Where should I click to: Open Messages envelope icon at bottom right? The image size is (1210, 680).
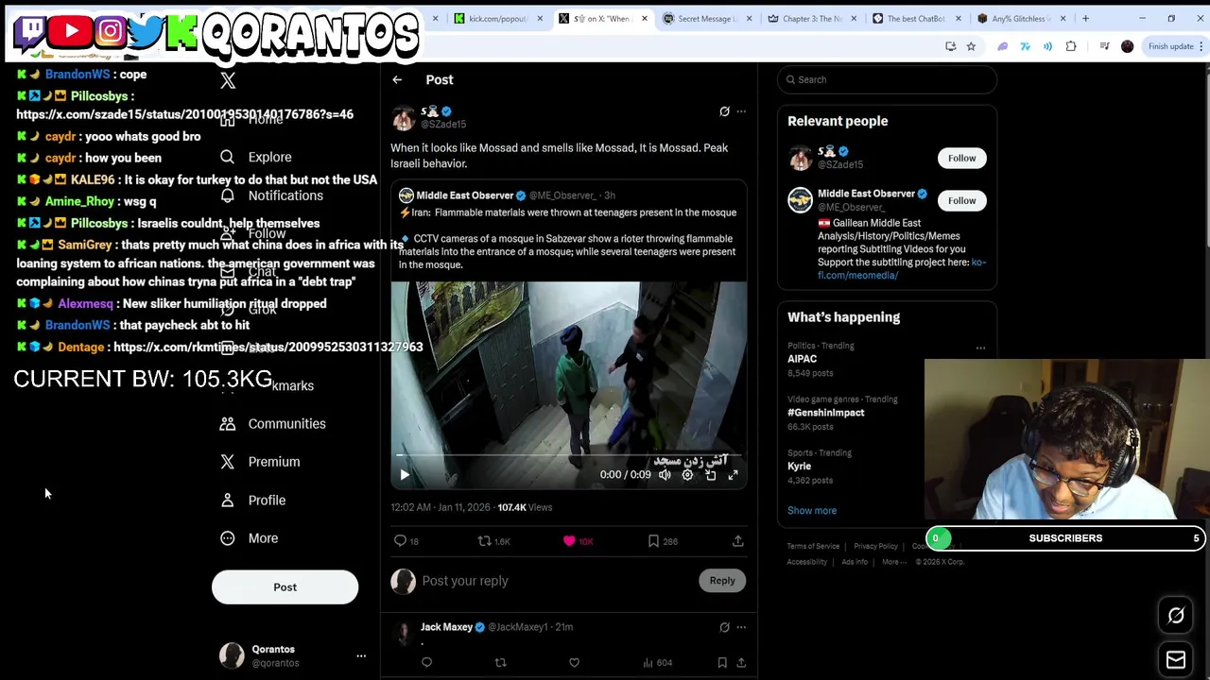point(1176,660)
